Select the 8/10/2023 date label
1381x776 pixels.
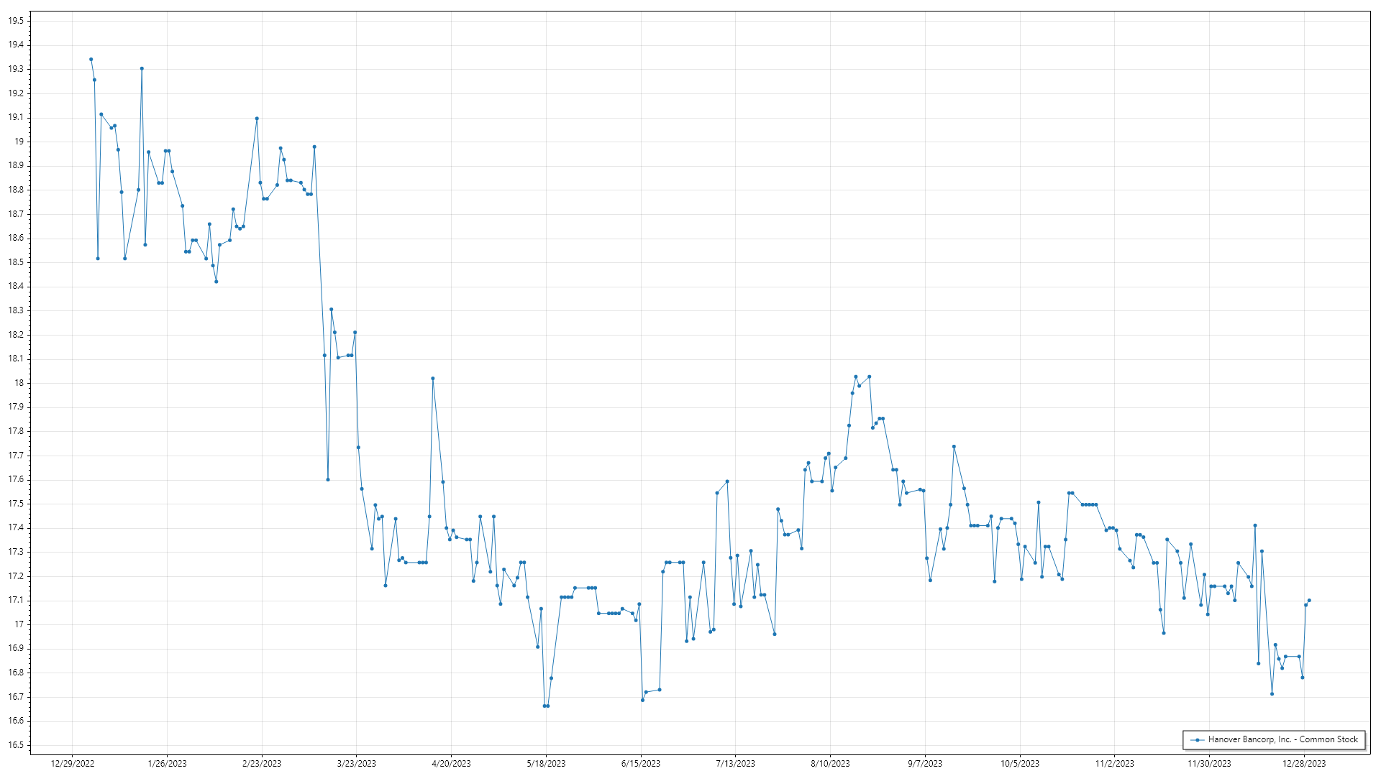tap(830, 763)
